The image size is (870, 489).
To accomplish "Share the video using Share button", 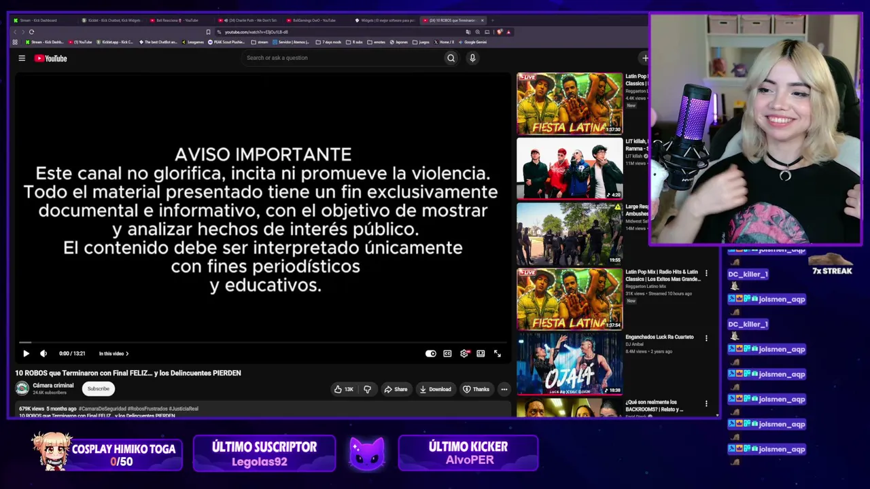I will pos(396,389).
